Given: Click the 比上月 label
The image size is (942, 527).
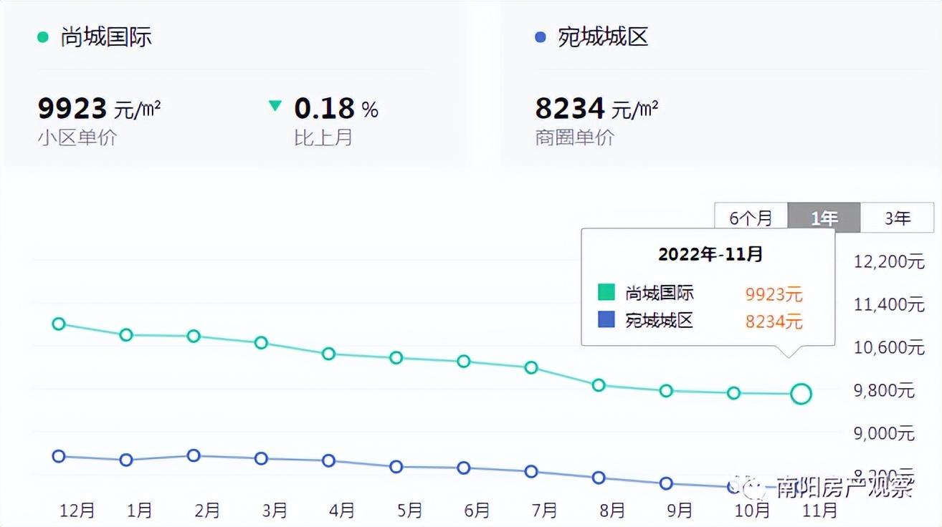Looking at the screenshot, I should tap(323, 137).
